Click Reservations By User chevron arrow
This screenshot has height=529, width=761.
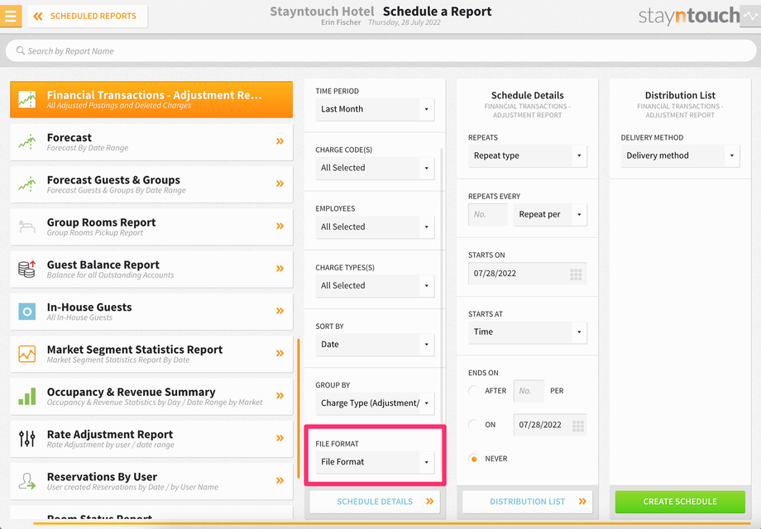[280, 480]
